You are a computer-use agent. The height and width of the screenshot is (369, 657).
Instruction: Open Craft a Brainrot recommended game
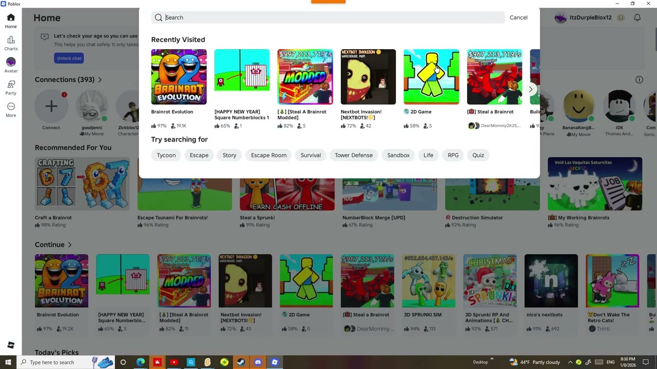82,184
